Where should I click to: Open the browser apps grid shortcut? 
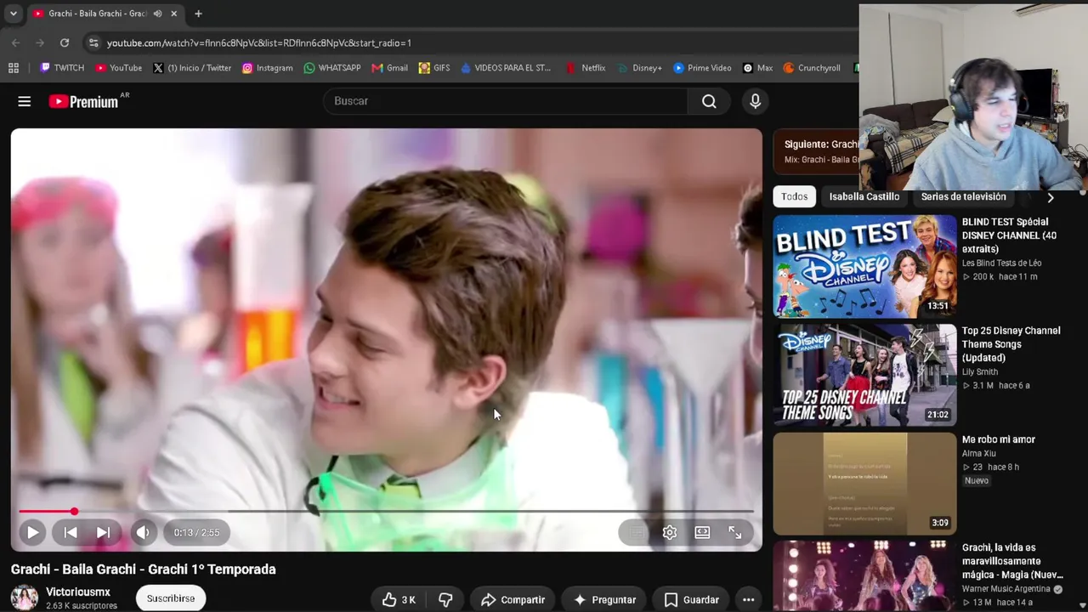14,68
